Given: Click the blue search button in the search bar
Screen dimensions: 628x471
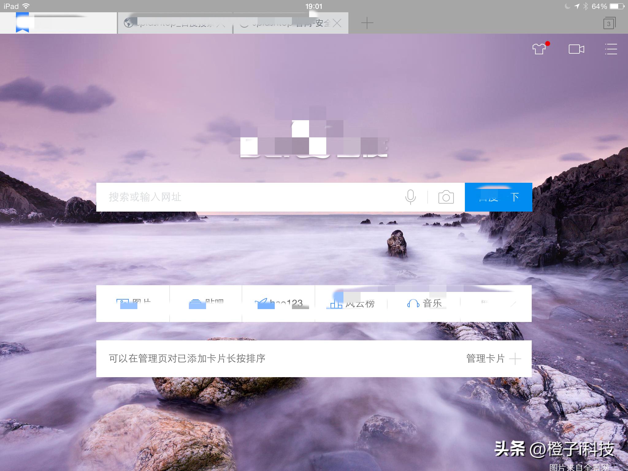Looking at the screenshot, I should tap(498, 197).
